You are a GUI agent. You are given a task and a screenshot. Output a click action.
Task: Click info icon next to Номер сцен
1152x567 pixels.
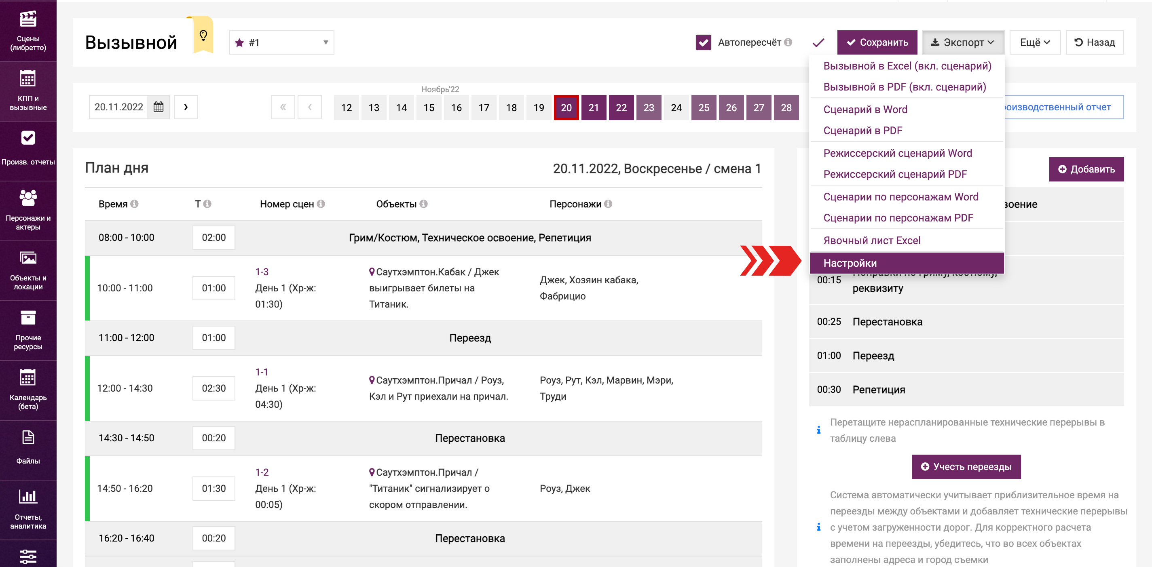321,204
